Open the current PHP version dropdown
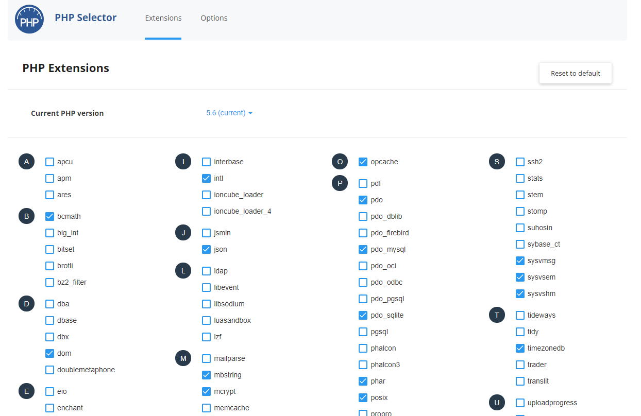 click(x=229, y=113)
